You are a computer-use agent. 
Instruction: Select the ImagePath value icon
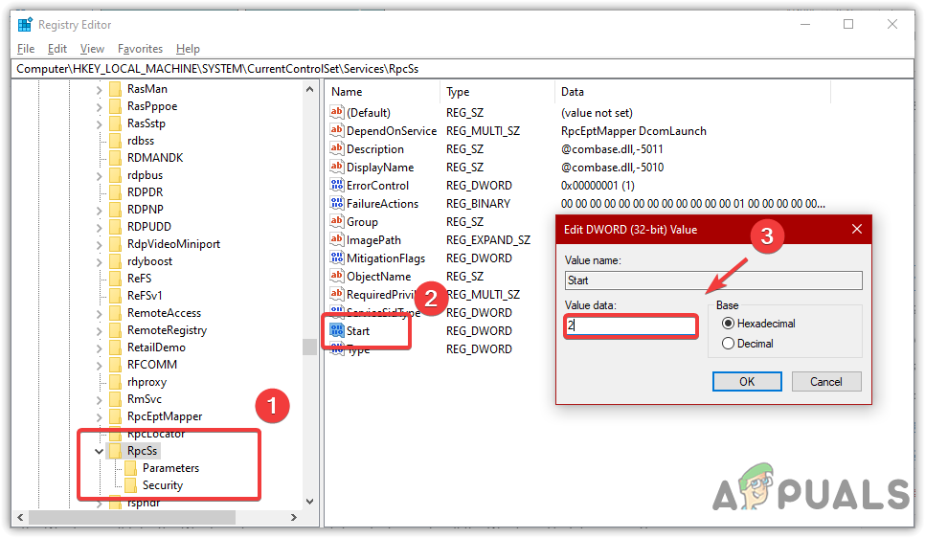point(337,239)
